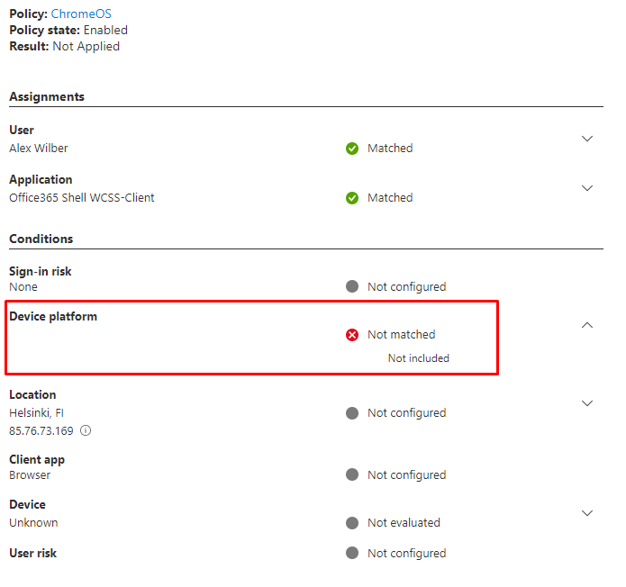Click the Office365 Shell WCSS-Client application text

[82, 198]
